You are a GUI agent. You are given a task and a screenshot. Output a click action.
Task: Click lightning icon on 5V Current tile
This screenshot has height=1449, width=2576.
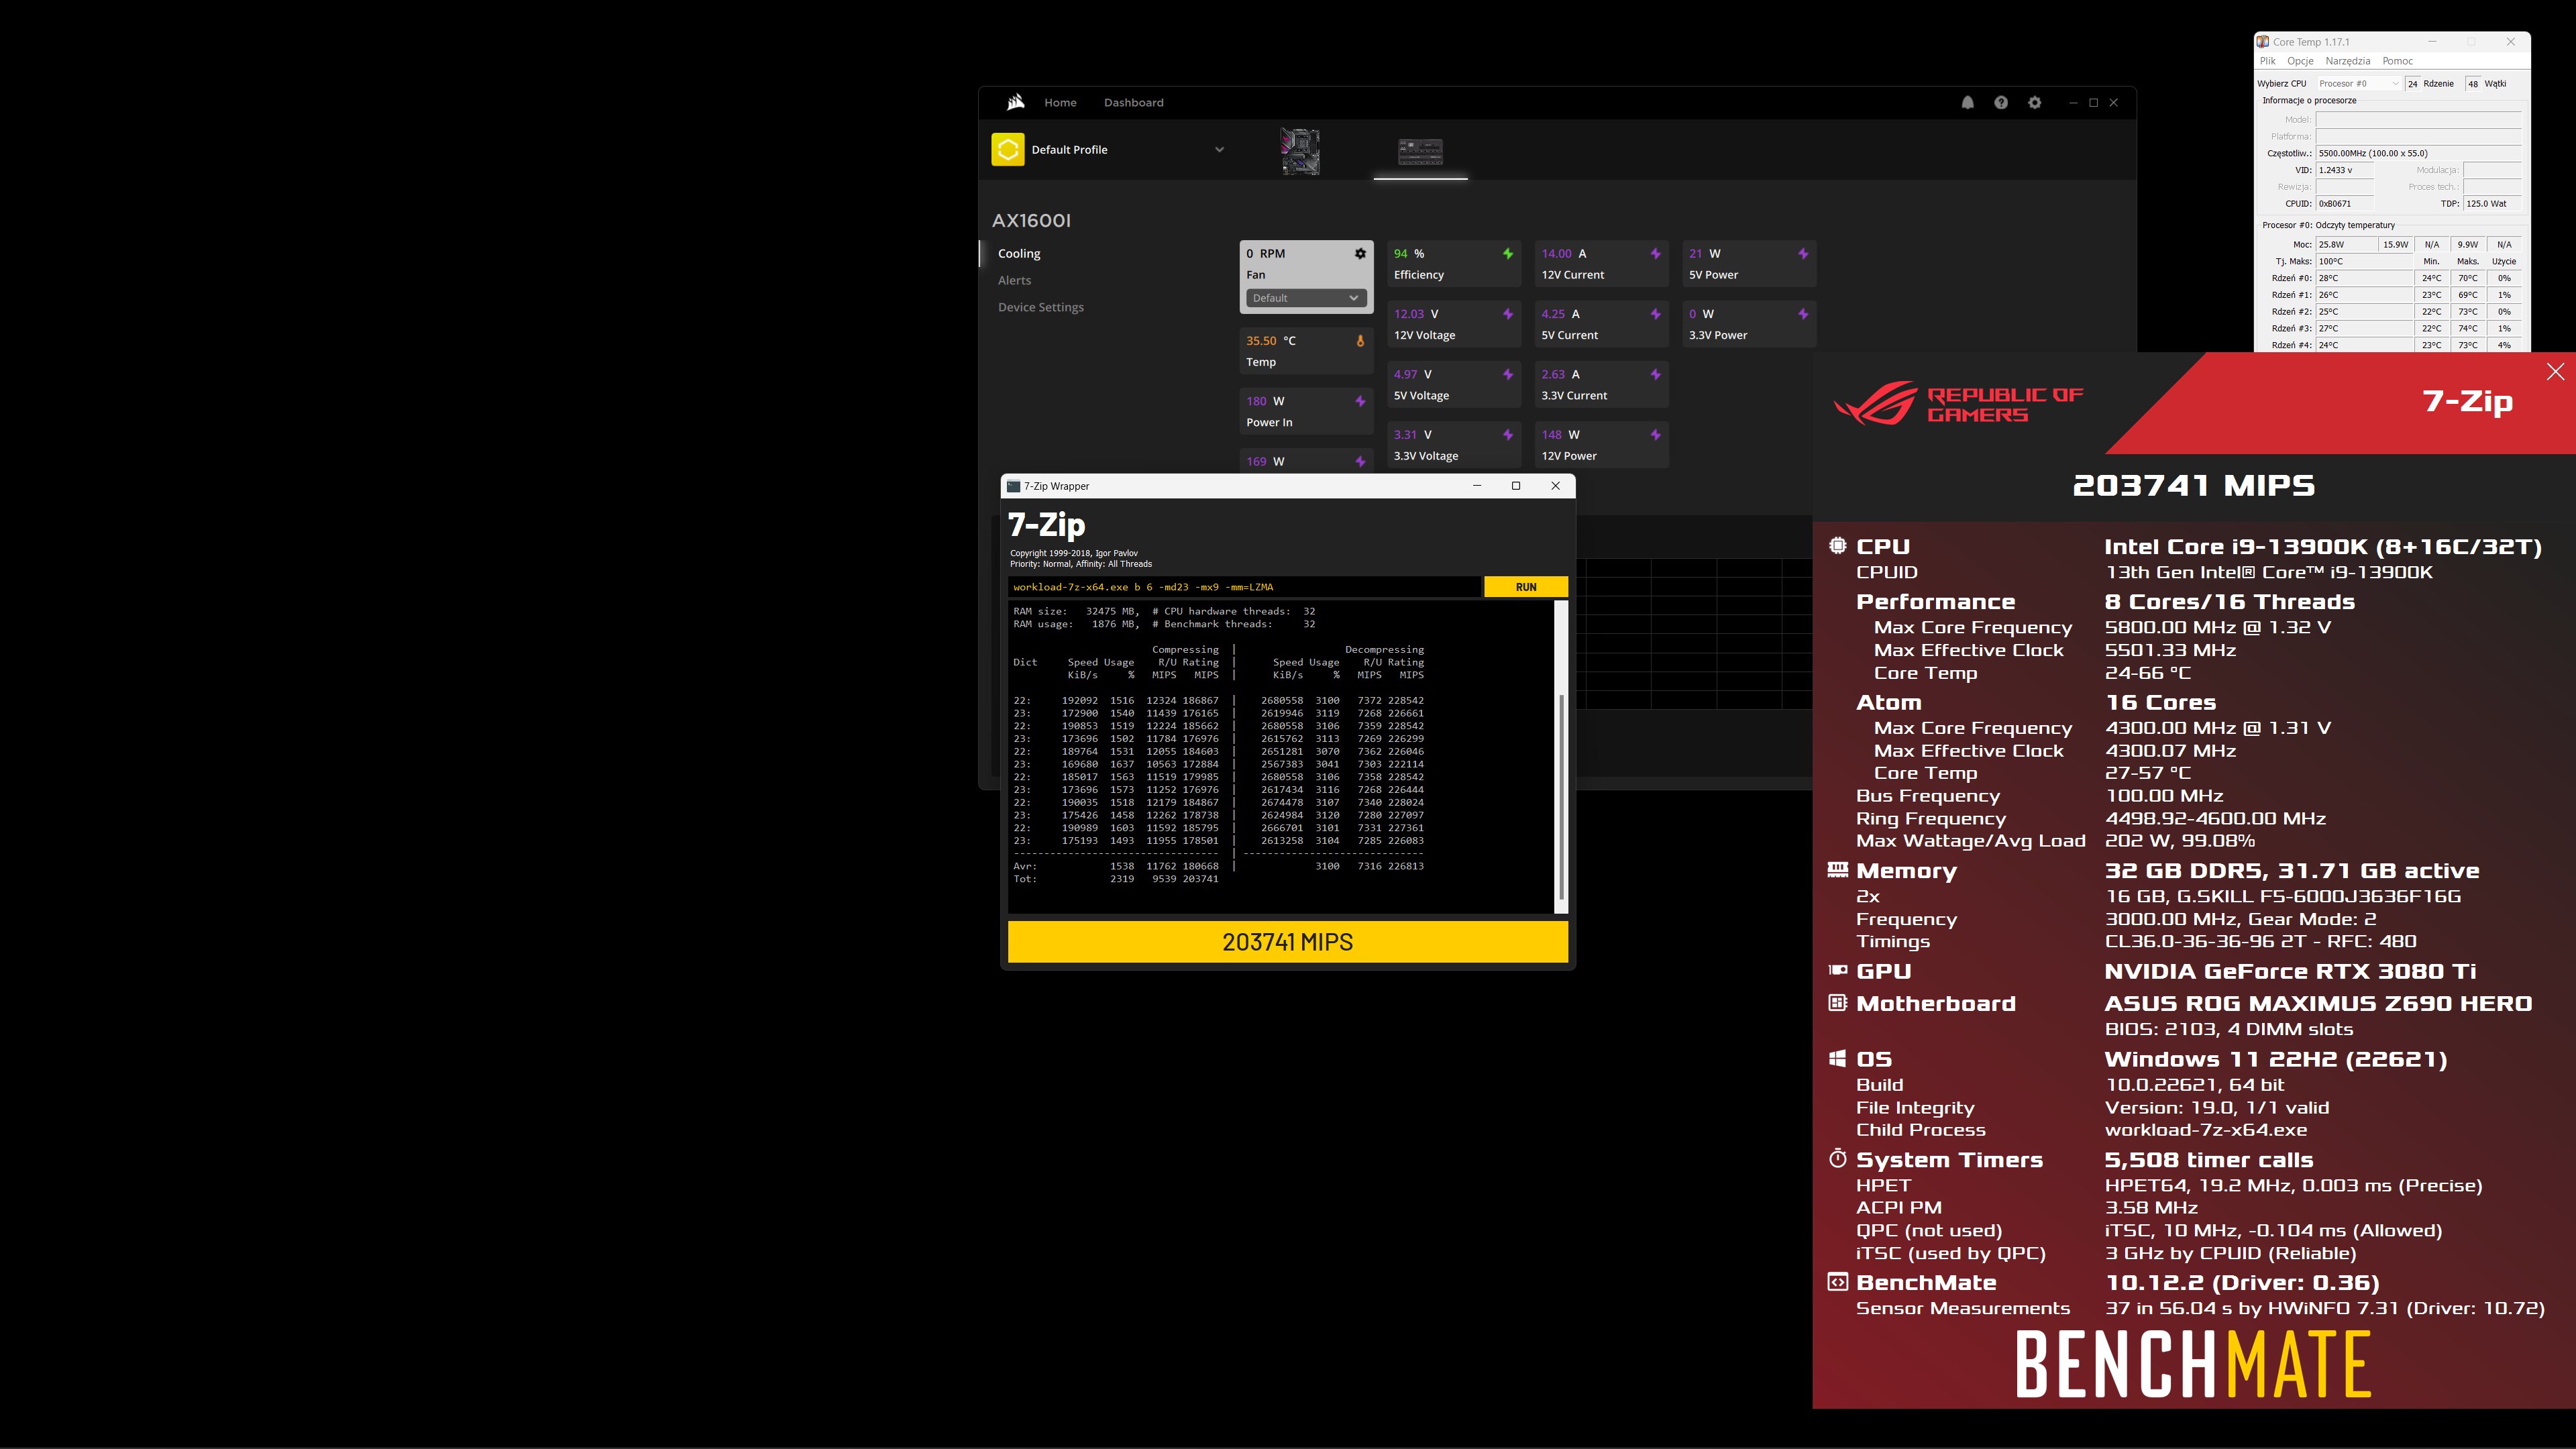(1655, 314)
